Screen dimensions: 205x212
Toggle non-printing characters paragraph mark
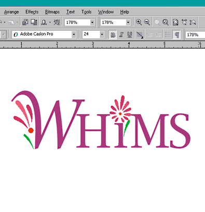[x=176, y=35]
